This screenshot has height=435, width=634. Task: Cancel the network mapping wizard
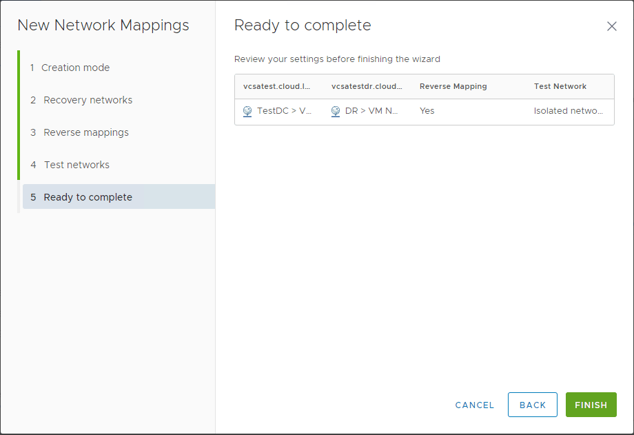tap(475, 405)
